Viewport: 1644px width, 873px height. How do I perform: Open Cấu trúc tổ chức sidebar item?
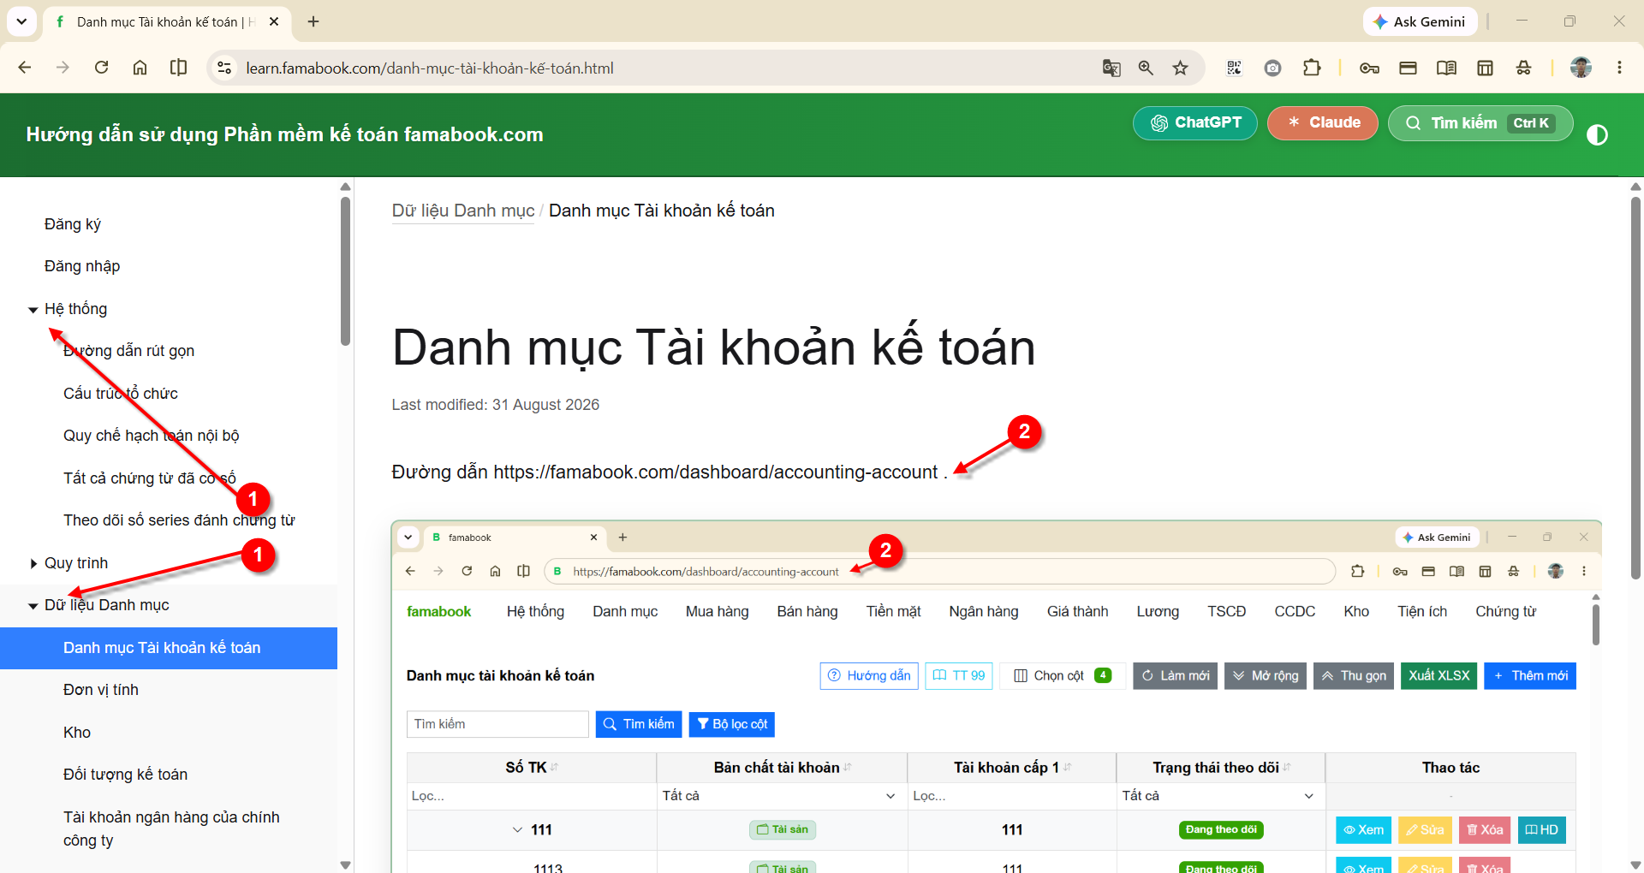[x=121, y=394]
